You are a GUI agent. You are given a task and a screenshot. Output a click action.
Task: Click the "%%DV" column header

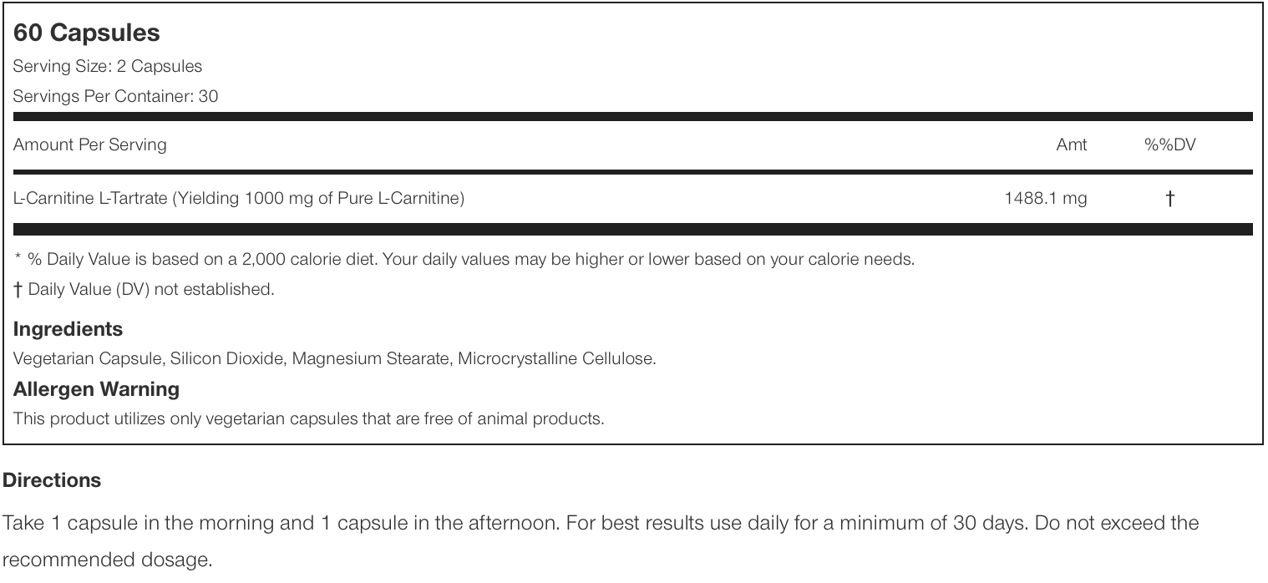click(1169, 144)
